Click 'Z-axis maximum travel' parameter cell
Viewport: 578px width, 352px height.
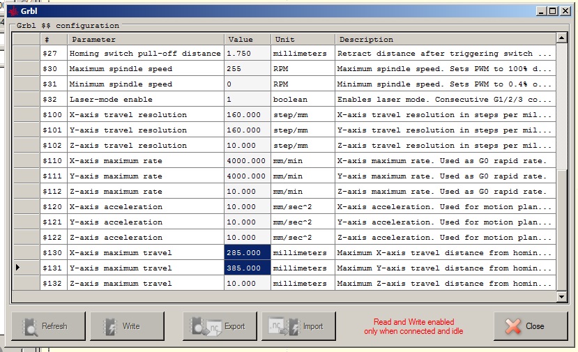[x=146, y=284]
